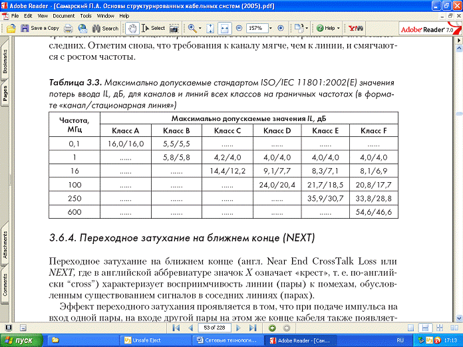Select the Hand tool

coord(132,29)
